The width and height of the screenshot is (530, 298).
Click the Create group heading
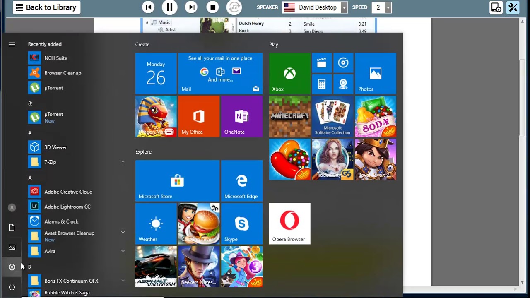[x=142, y=44]
